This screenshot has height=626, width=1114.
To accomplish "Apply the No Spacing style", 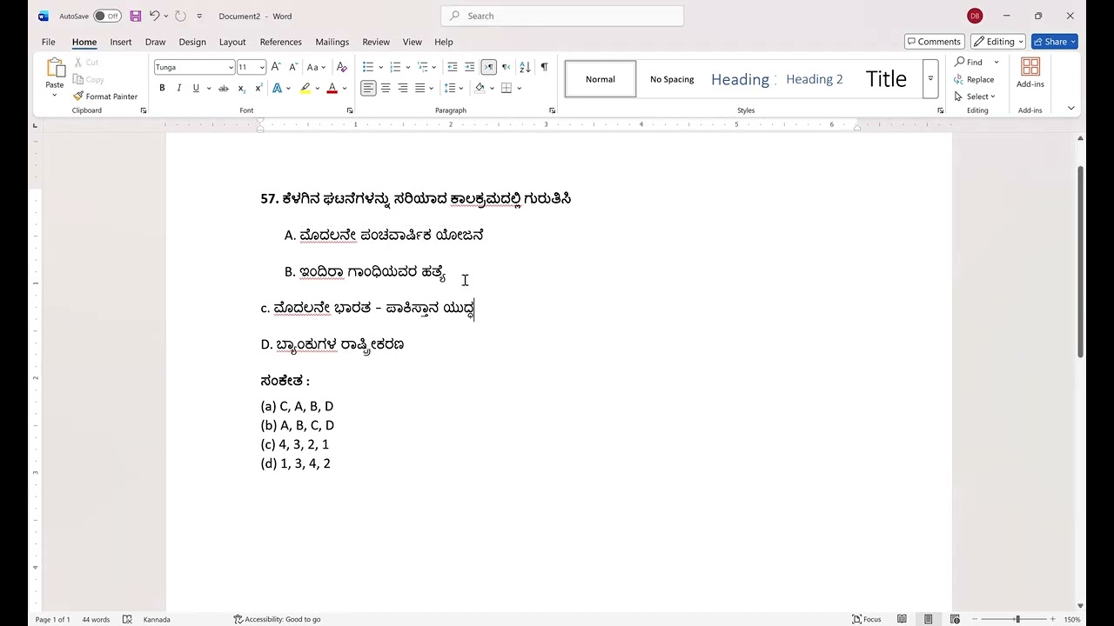I will click(672, 79).
